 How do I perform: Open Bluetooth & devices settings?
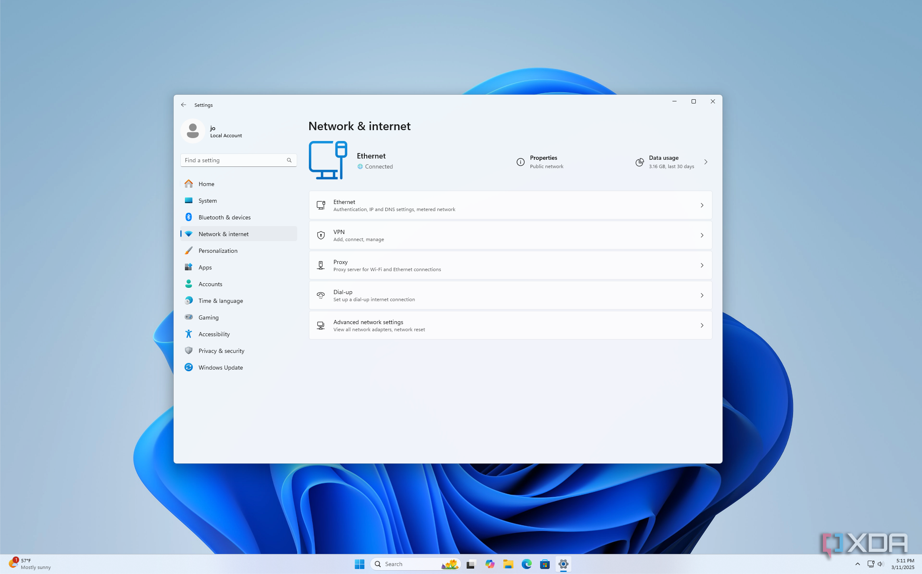tap(238, 217)
